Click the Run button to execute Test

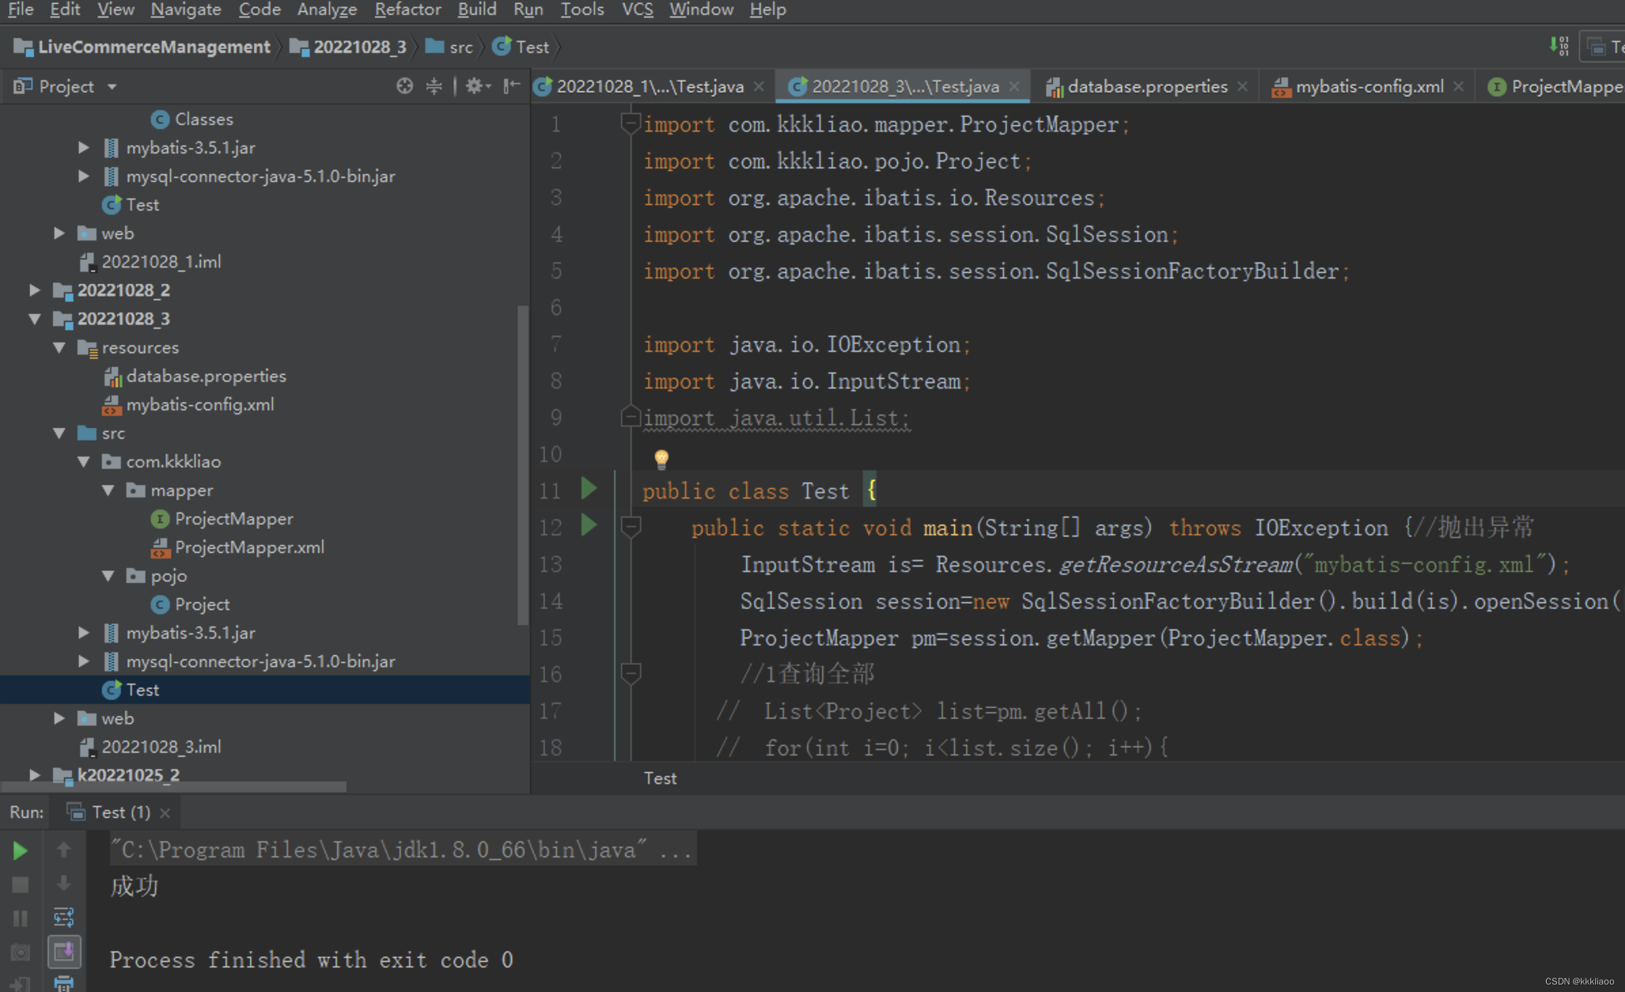point(21,851)
